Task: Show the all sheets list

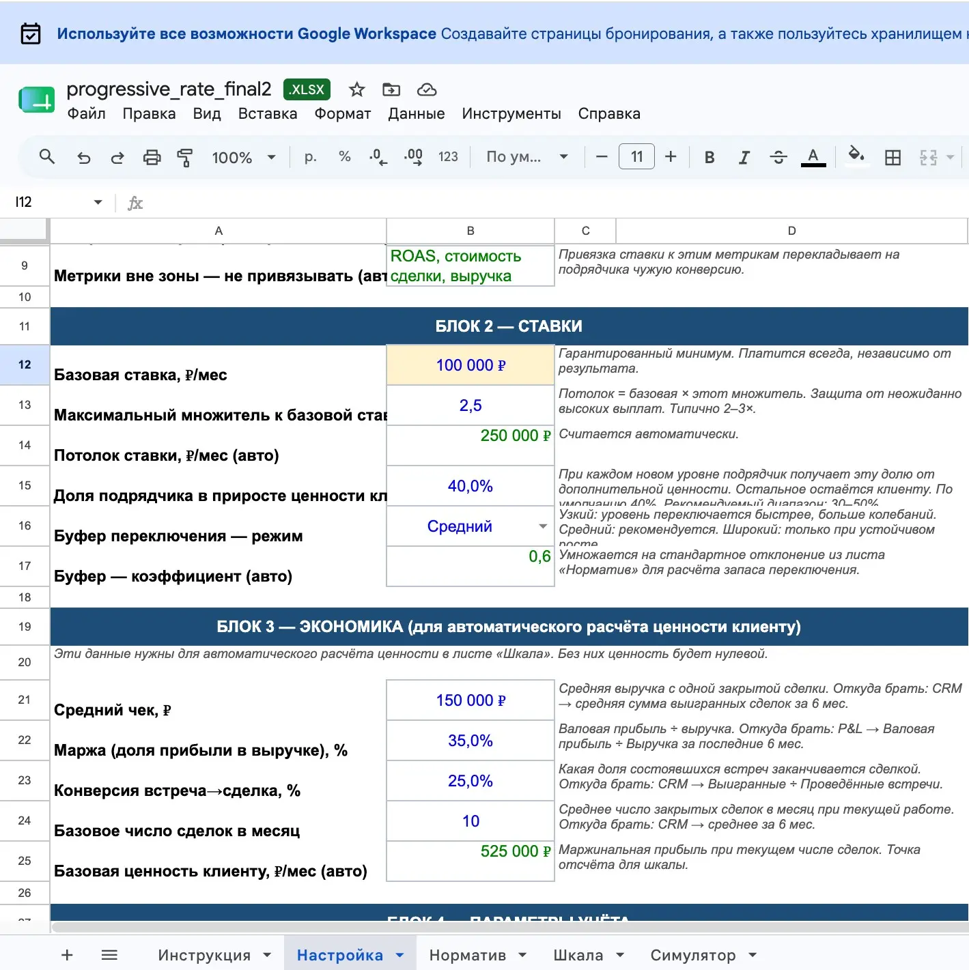Action: tap(109, 955)
